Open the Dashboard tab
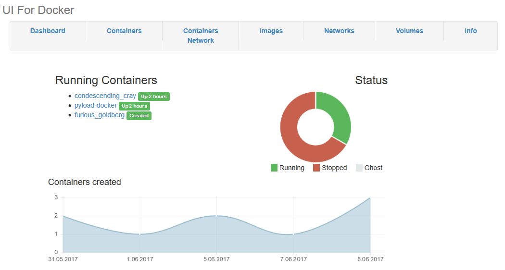 (48, 31)
